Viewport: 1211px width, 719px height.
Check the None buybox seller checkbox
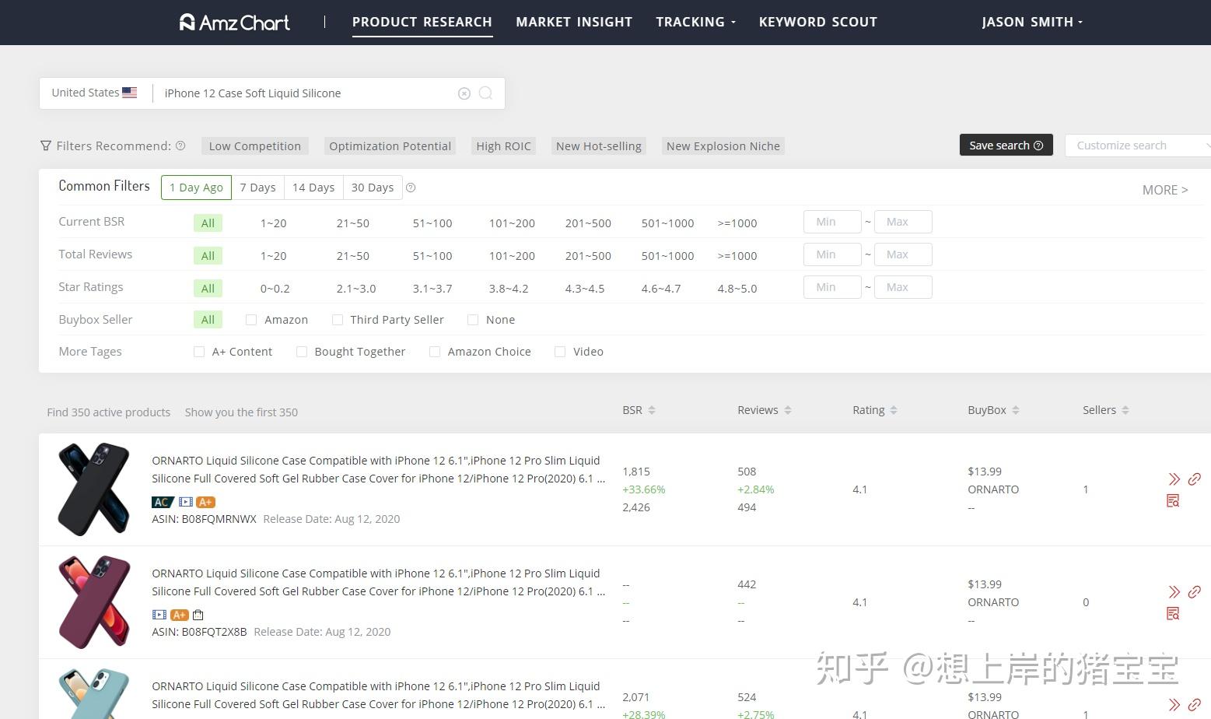click(473, 320)
